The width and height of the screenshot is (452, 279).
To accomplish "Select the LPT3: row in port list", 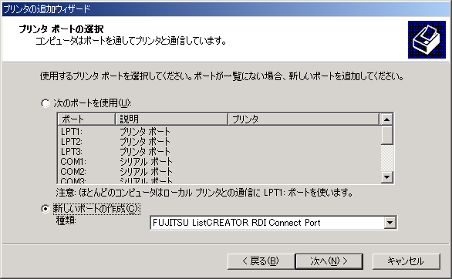I will [219, 152].
